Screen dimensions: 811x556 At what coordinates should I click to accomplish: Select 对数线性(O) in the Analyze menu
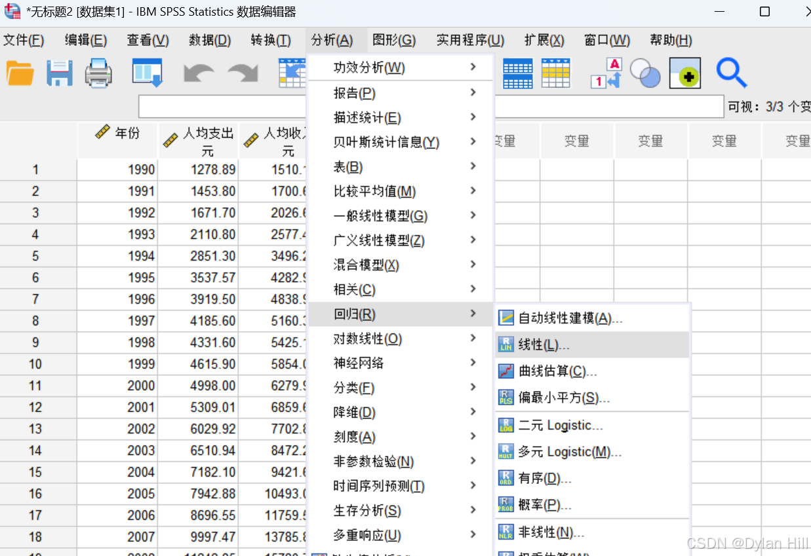(399, 339)
